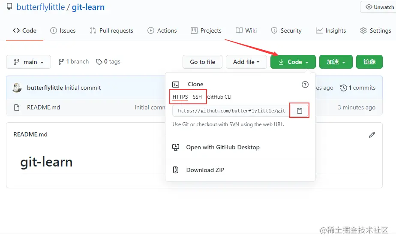
Task: Toggle the green Code dropdown button
Action: (293, 62)
